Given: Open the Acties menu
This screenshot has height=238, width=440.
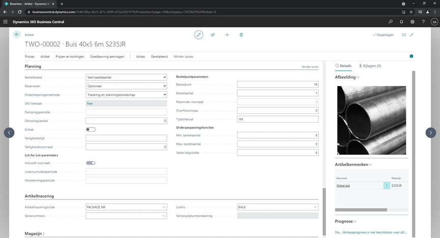Looking at the screenshot, I should [x=141, y=56].
